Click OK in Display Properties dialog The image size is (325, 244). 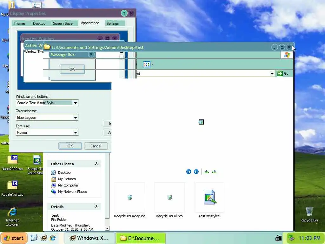click(70, 146)
